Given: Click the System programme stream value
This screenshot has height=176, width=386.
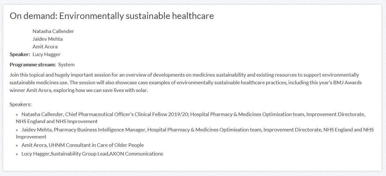Looking at the screenshot, I should click(66, 64).
